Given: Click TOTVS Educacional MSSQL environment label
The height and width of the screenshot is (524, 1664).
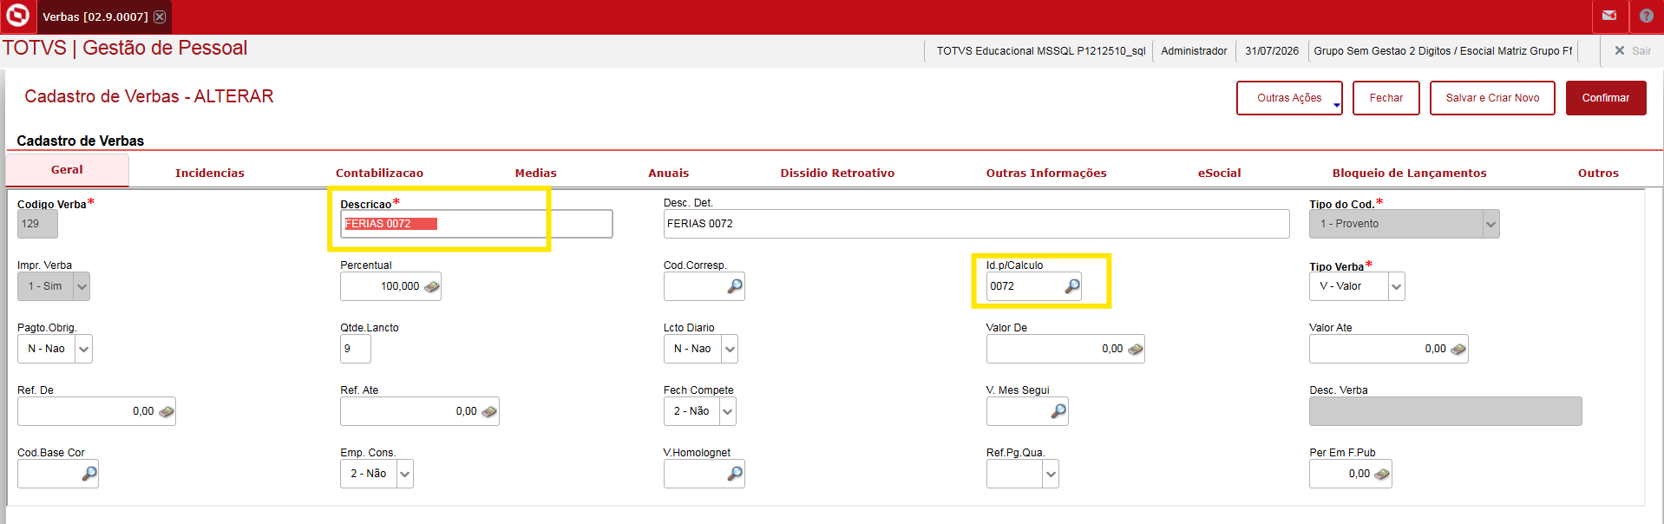Looking at the screenshot, I should 1040,51.
